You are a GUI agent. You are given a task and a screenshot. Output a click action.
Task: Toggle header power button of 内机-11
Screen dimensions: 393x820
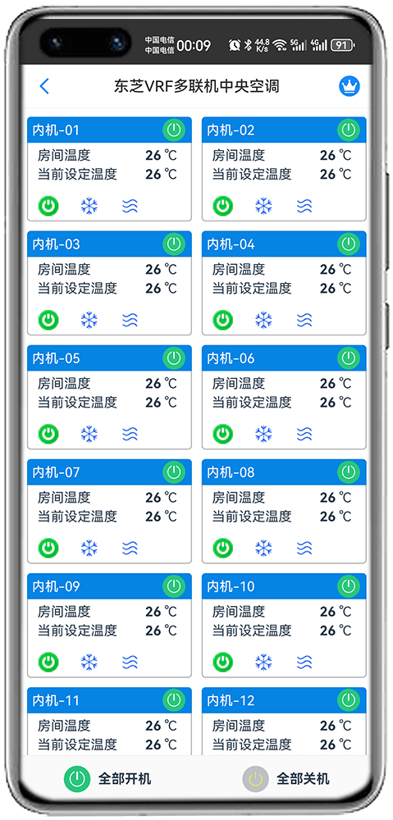(174, 699)
